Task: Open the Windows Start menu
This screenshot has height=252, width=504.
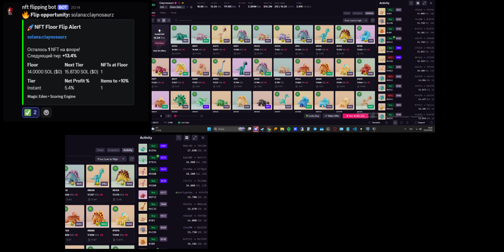Action: 209,129
